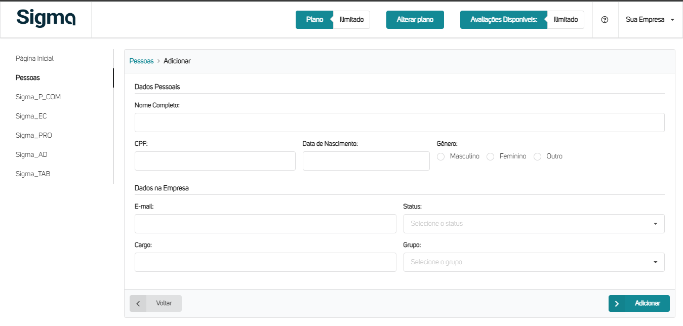Screen dimensions: 683x326
Task: Open the Status dropdown
Action: pyautogui.click(x=534, y=223)
